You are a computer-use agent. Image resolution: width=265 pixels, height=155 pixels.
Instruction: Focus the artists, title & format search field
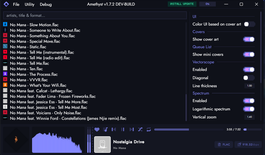coord(95,15)
